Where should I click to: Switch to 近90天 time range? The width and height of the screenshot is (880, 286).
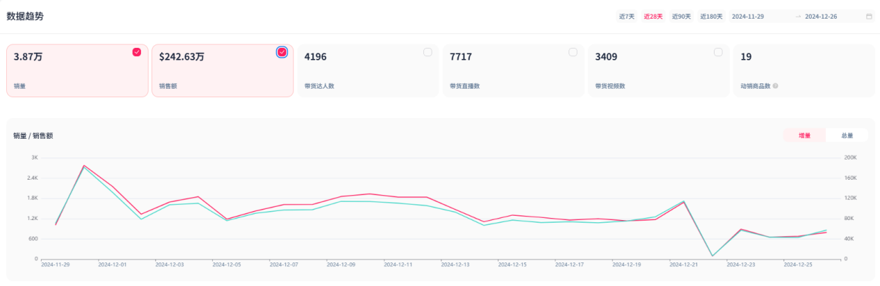tap(681, 16)
